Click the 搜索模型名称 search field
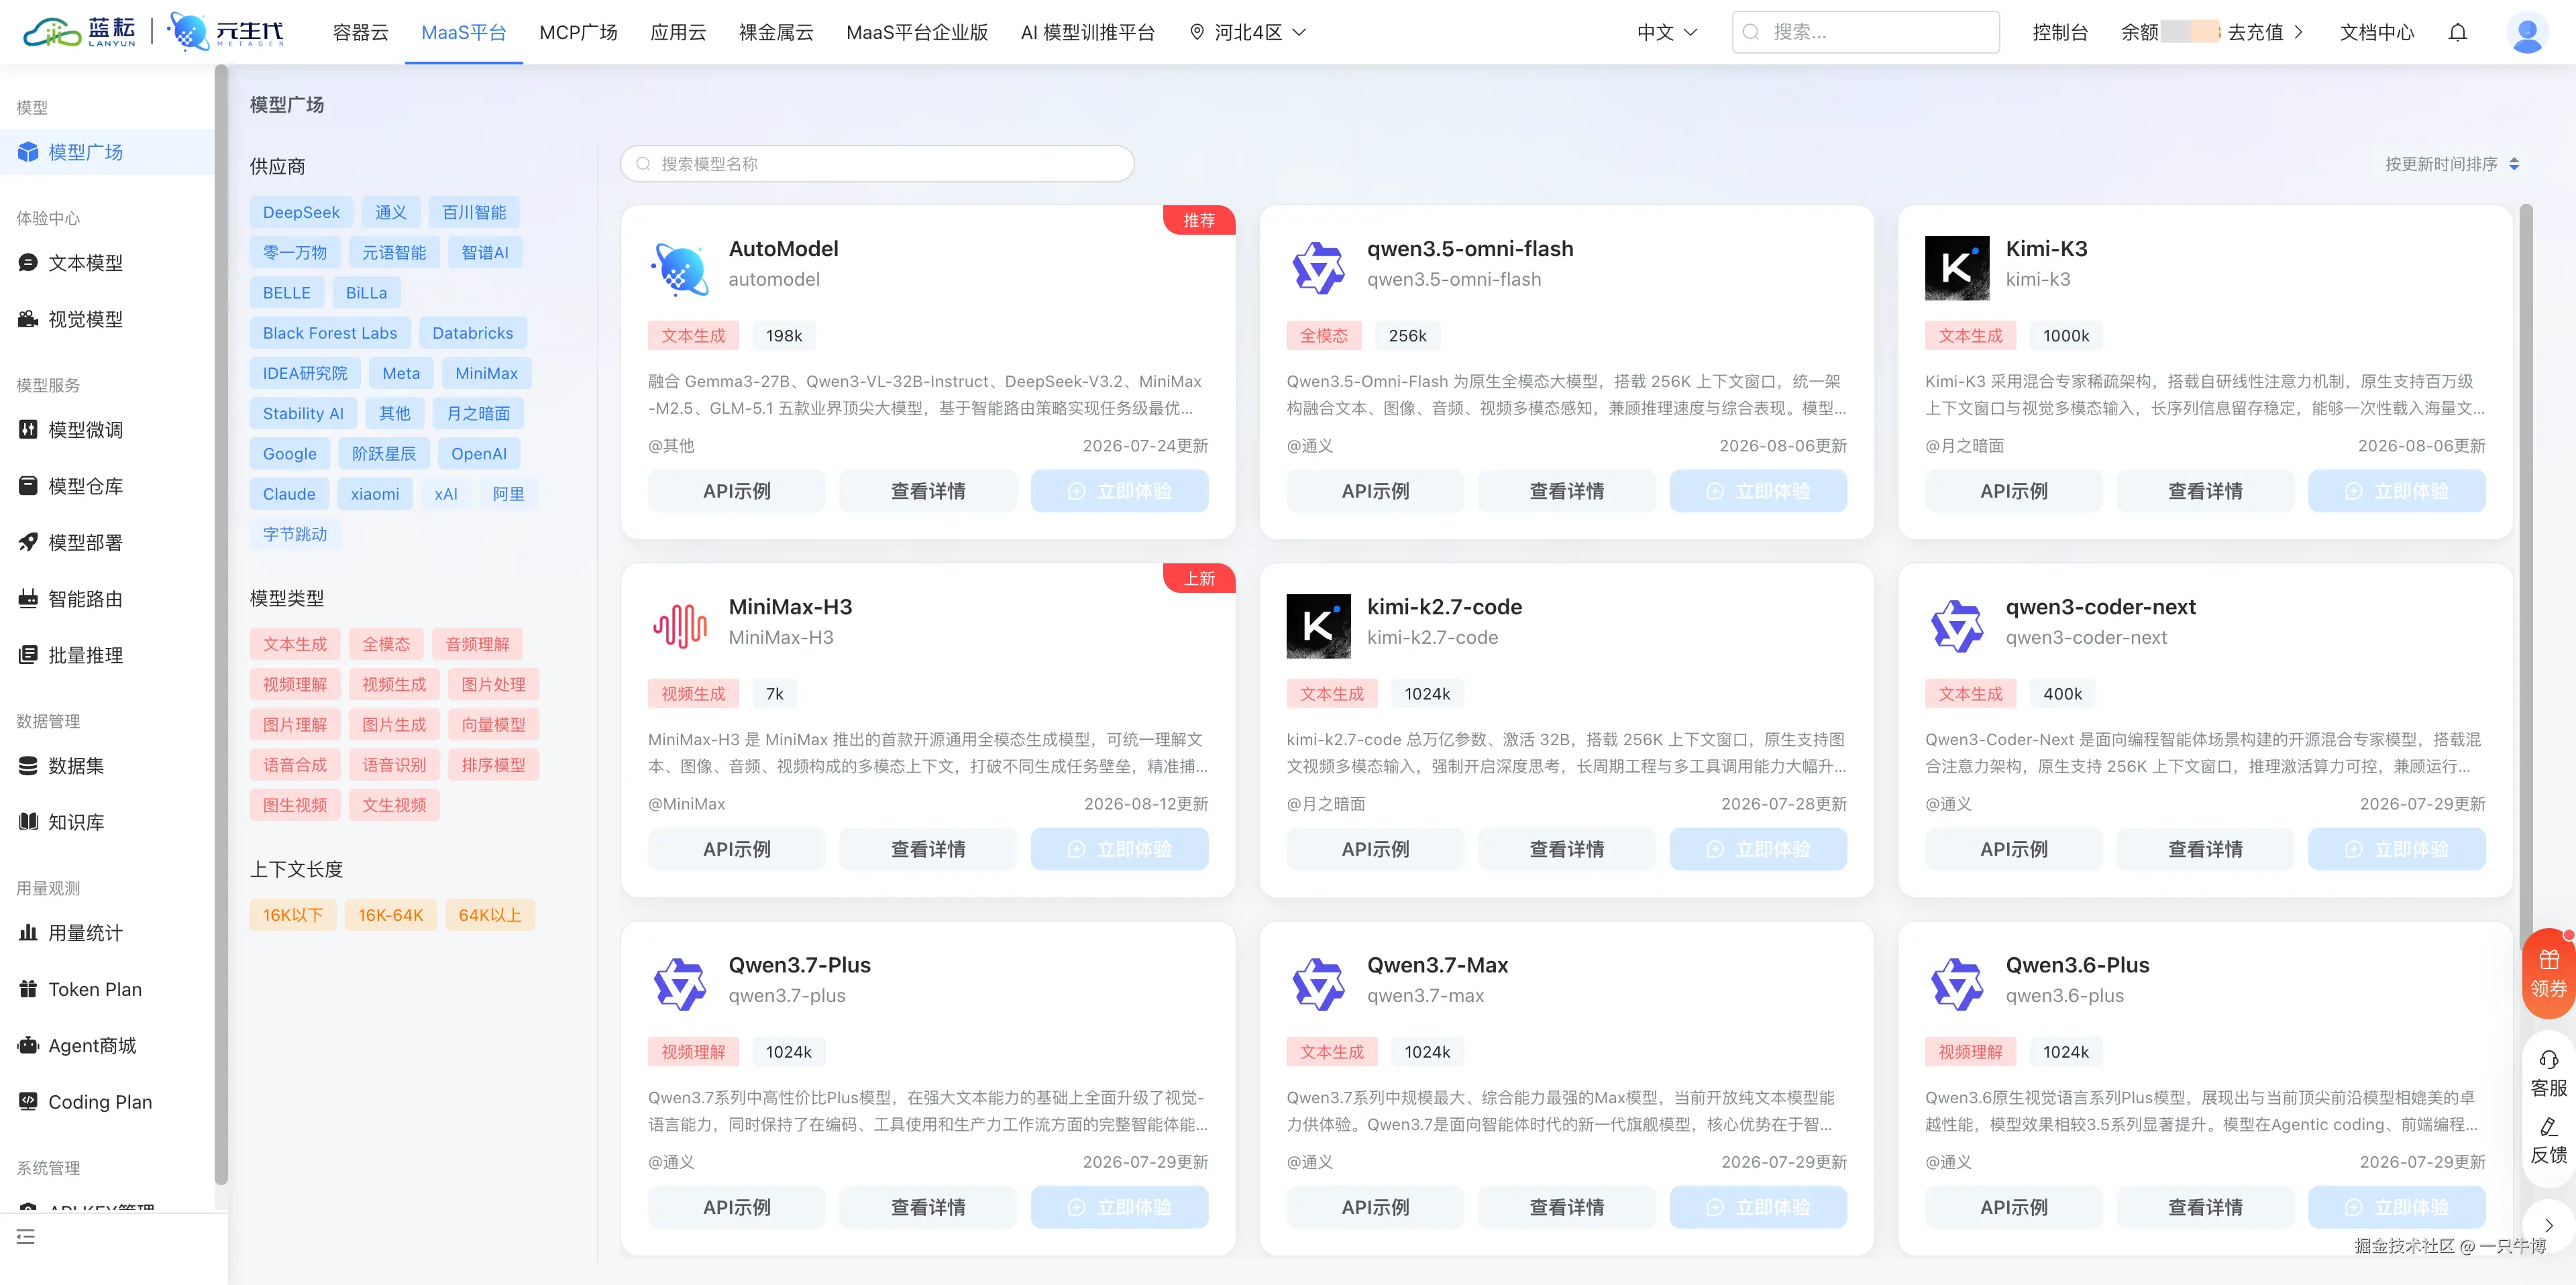 click(877, 164)
